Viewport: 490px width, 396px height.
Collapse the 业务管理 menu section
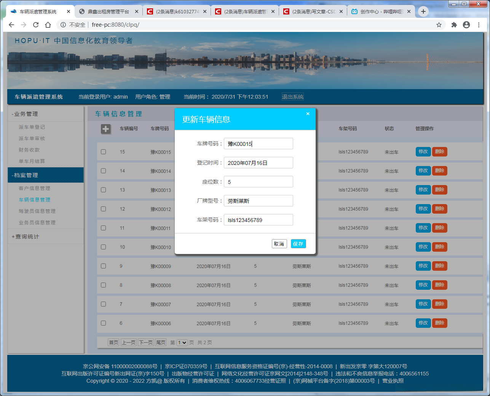tap(46, 114)
